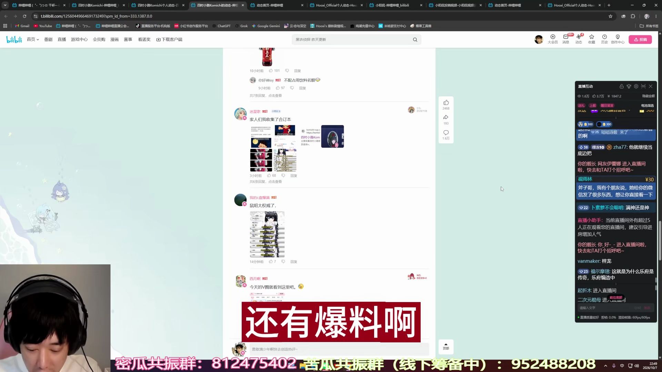Open the YouTube bookmark in the bookmarks bar
The image size is (662, 372).
(x=43, y=26)
